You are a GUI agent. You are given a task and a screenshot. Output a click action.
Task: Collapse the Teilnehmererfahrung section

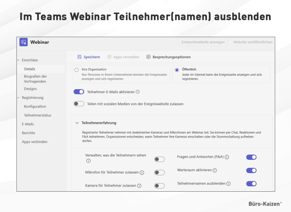pos(77,123)
